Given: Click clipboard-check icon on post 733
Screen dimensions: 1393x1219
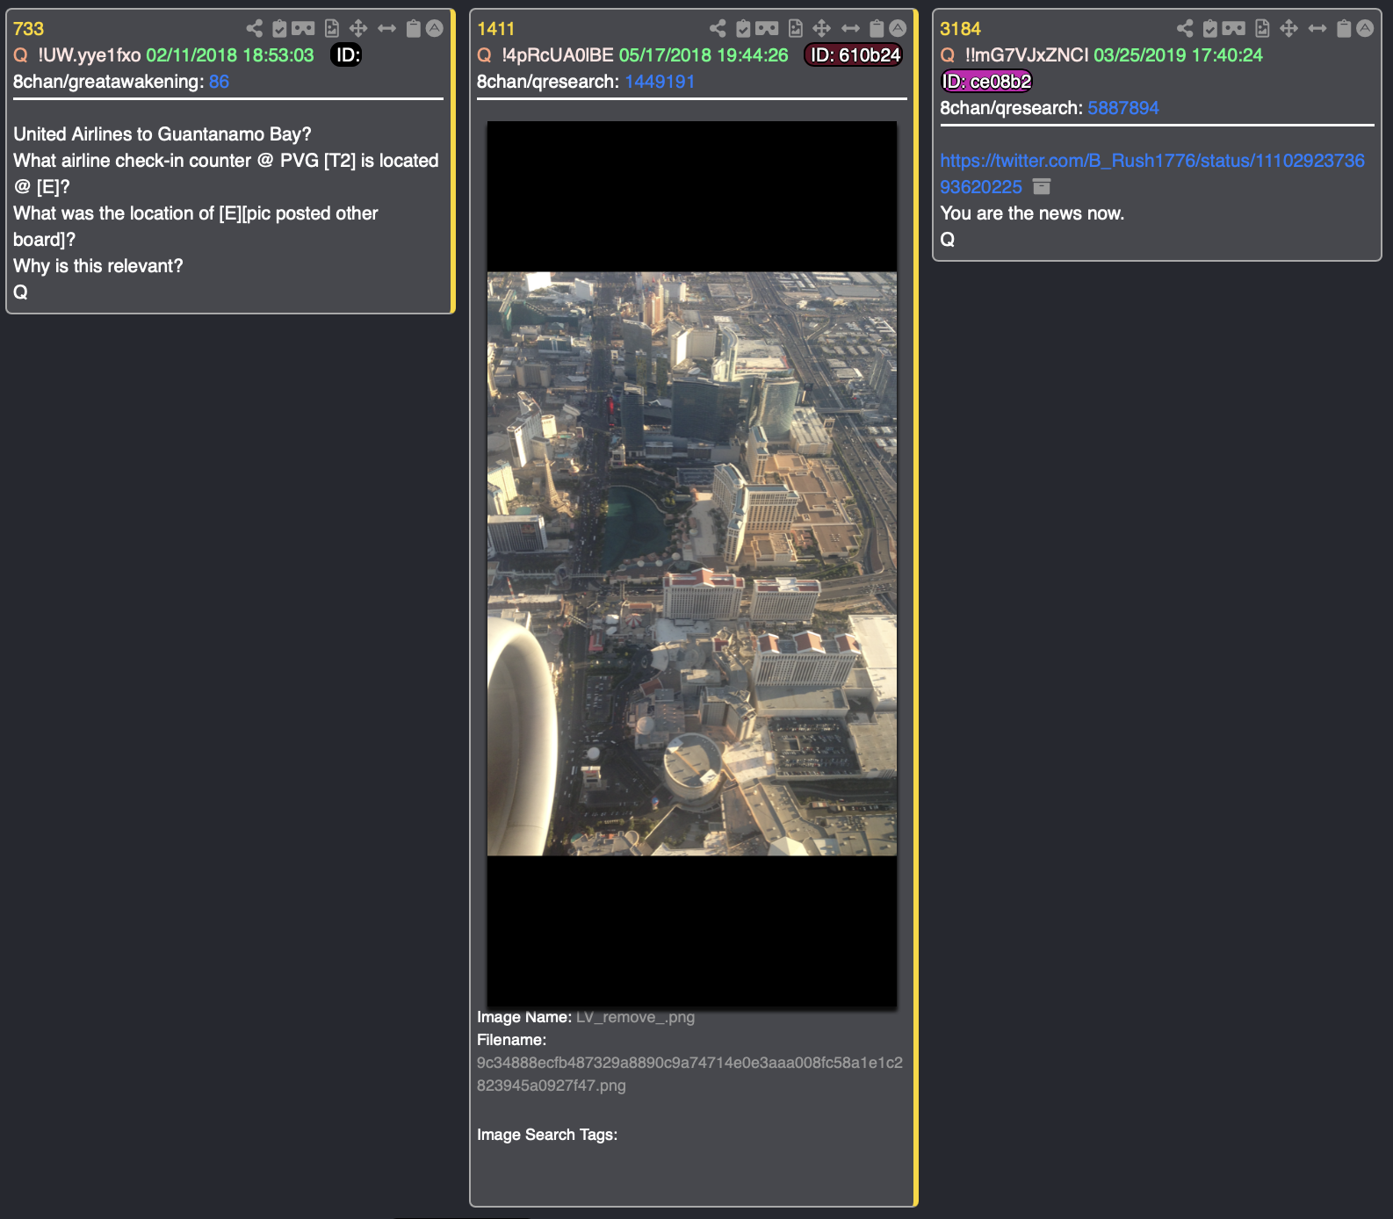Looking at the screenshot, I should click(x=279, y=28).
